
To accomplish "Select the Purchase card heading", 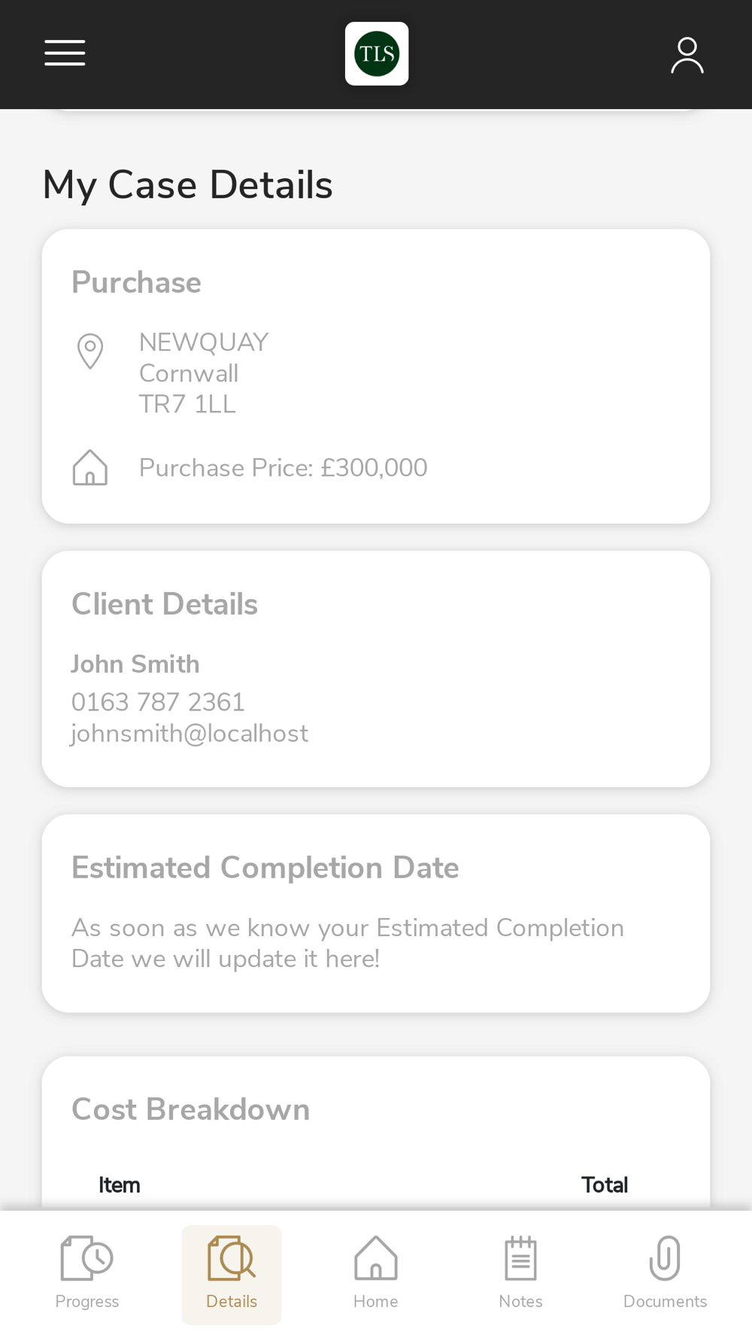I will tap(136, 282).
